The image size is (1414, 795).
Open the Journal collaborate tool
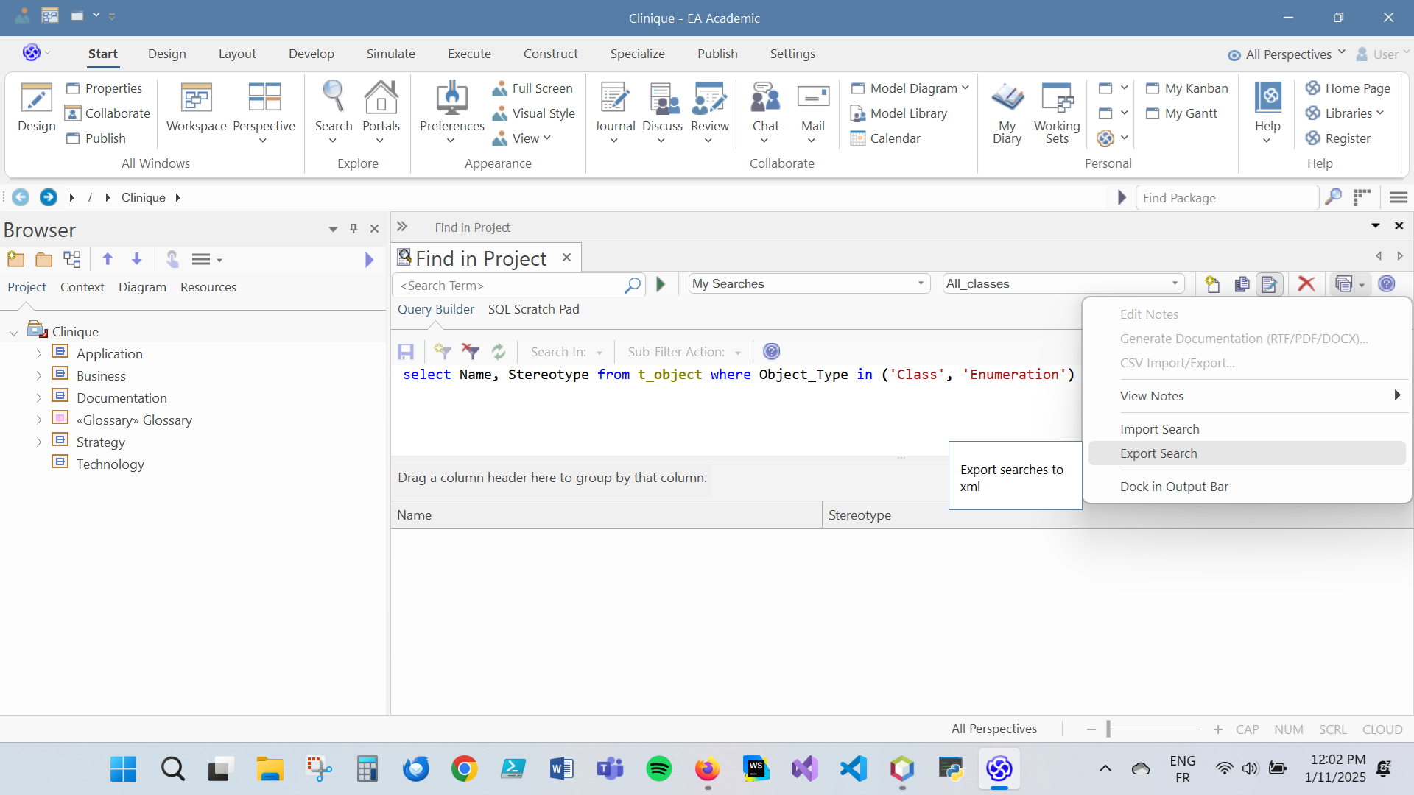(614, 112)
